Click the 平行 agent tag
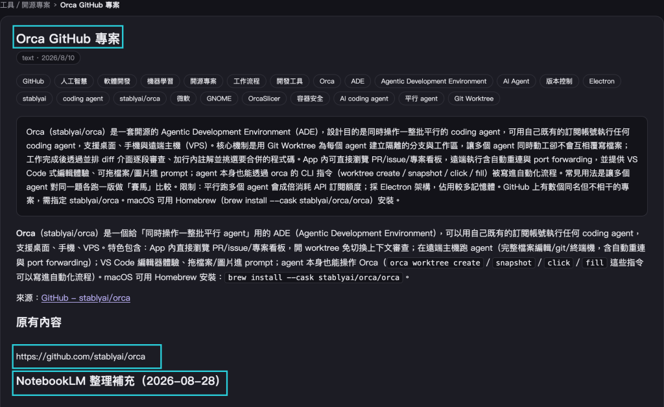The width and height of the screenshot is (664, 407). pyautogui.click(x=421, y=99)
